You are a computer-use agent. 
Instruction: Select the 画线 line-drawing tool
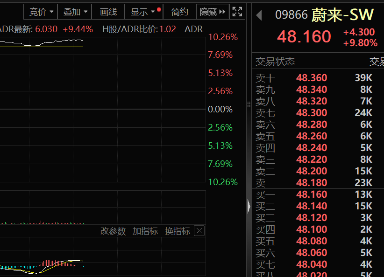coord(108,12)
